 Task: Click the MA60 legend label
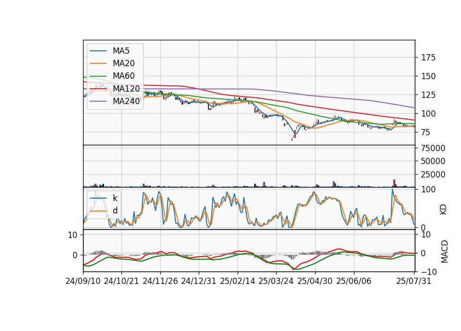point(124,76)
